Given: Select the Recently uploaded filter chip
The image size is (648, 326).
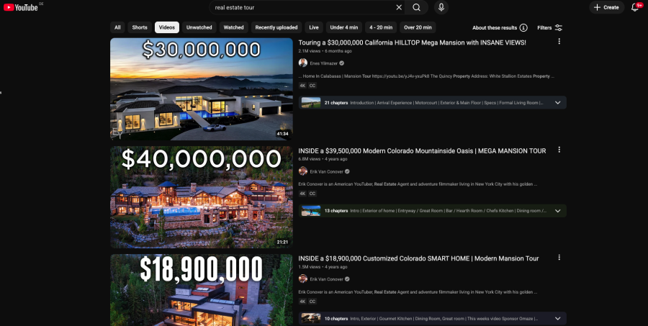Looking at the screenshot, I should (276, 27).
